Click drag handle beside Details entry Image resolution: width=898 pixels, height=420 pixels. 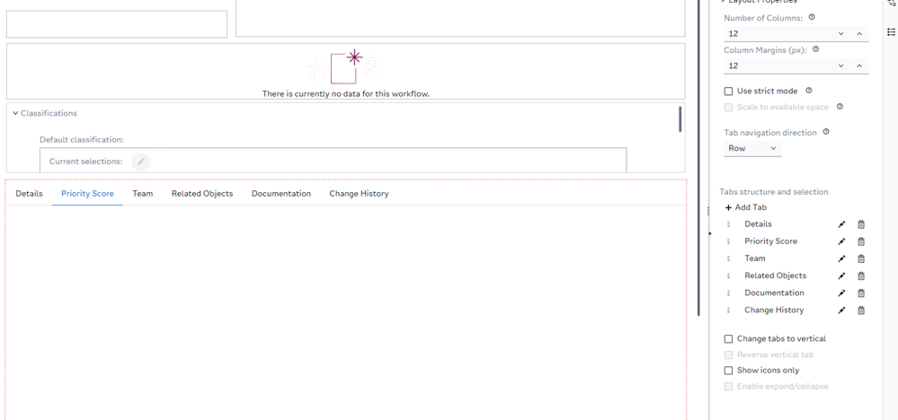tap(728, 224)
